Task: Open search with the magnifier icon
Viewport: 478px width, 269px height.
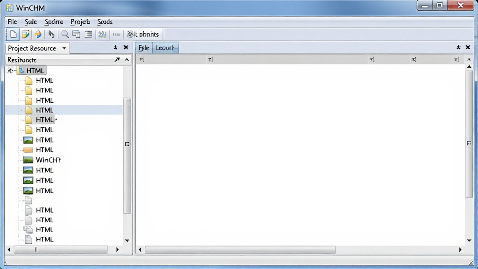Action: tap(65, 34)
